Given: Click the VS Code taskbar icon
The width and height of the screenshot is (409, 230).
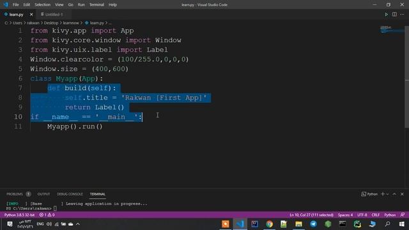Looking at the screenshot, I should tap(240, 224).
